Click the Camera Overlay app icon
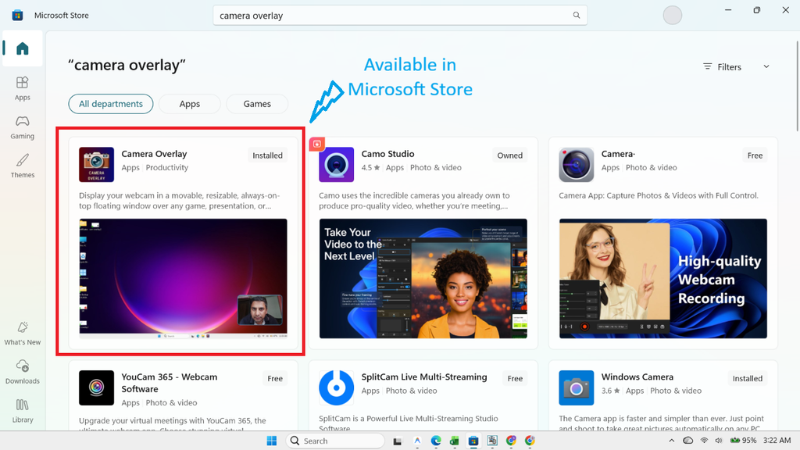 click(96, 164)
